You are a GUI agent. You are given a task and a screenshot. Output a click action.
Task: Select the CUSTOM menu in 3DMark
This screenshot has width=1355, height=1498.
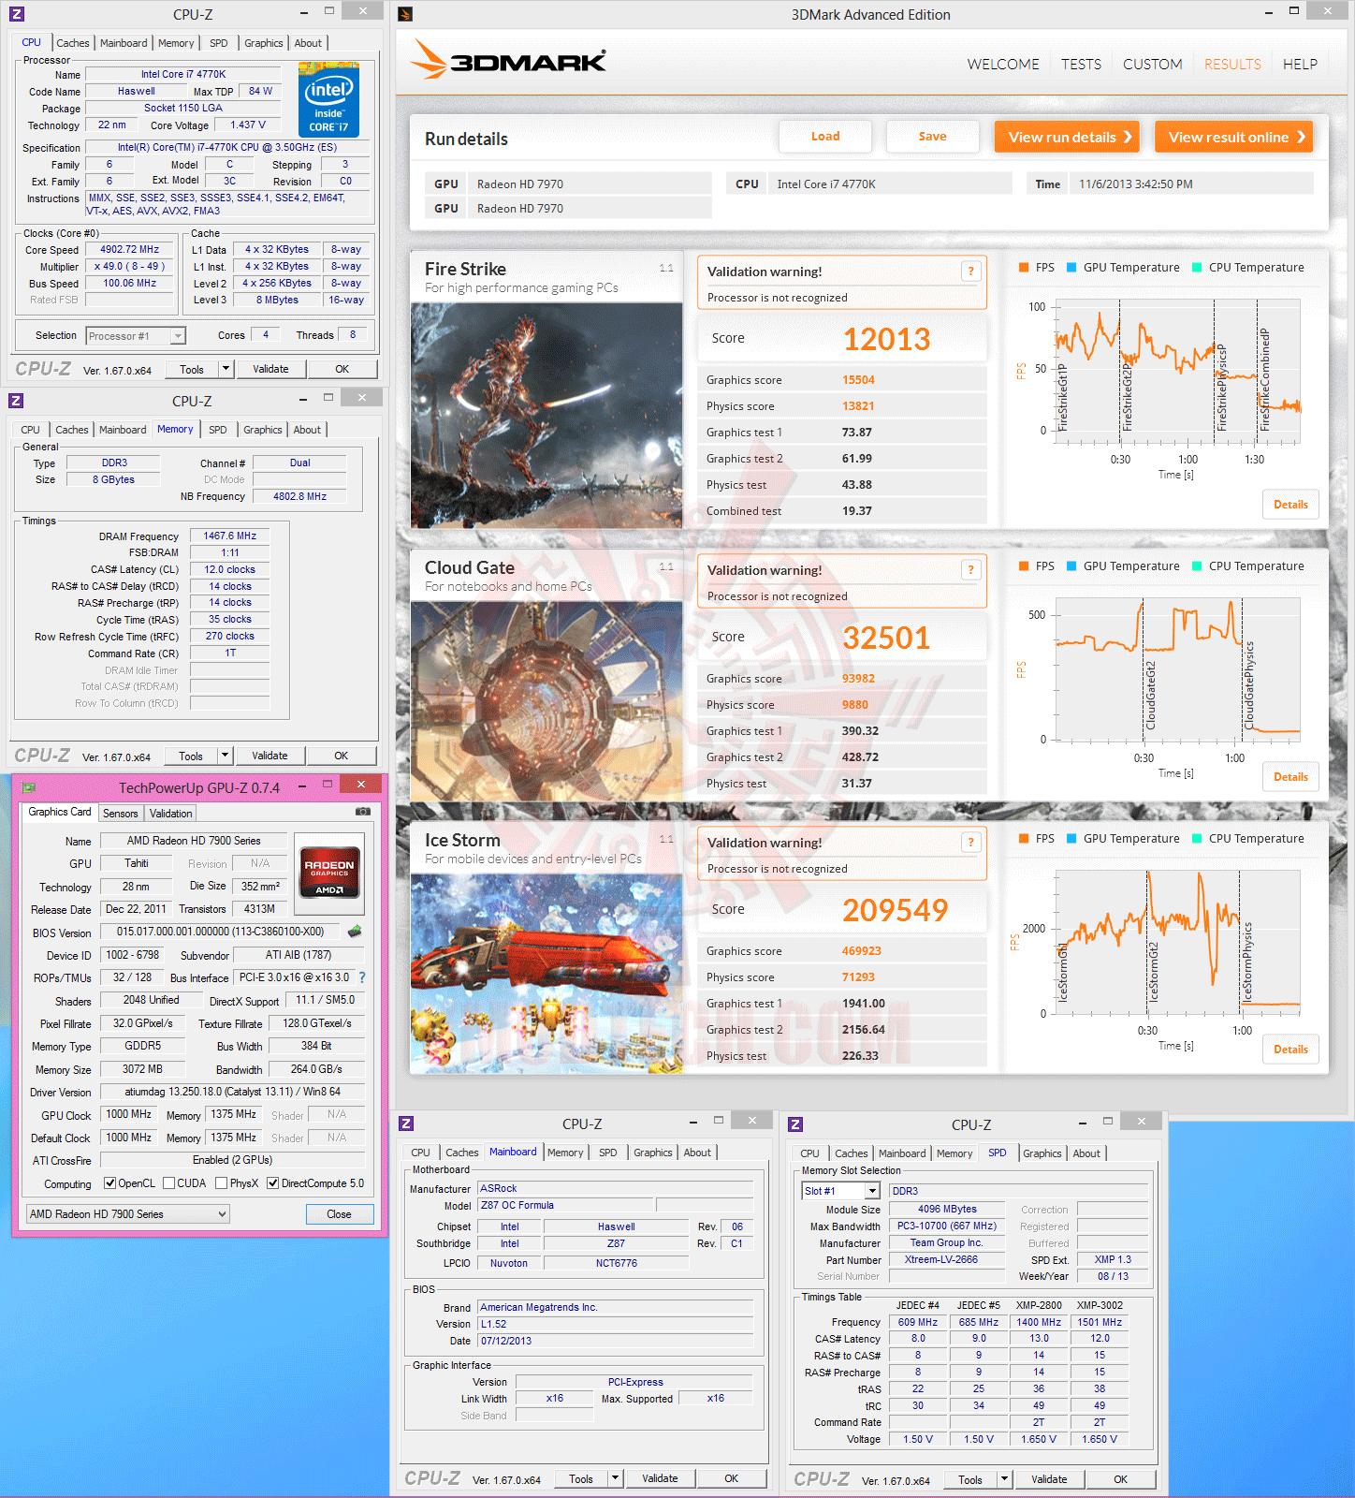coord(1152,64)
